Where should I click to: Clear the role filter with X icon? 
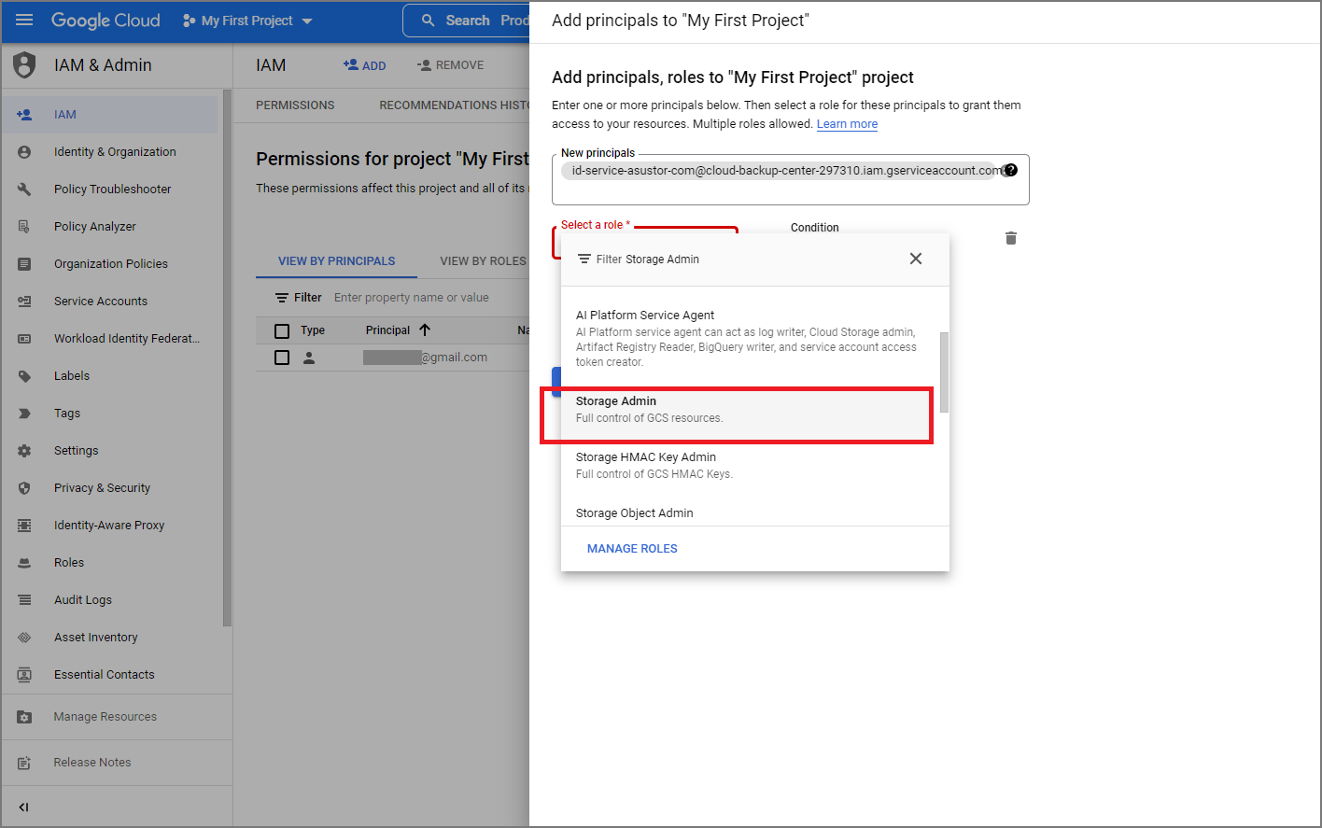916,259
